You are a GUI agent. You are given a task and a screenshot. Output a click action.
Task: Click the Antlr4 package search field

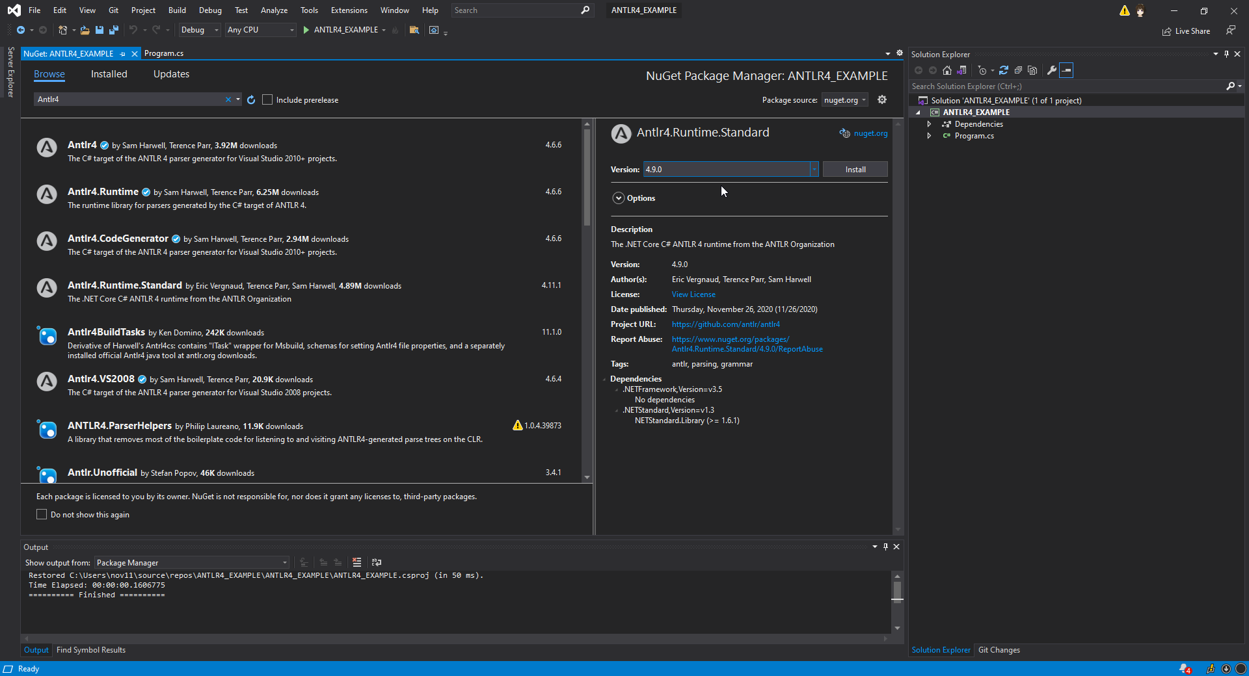pyautogui.click(x=129, y=99)
